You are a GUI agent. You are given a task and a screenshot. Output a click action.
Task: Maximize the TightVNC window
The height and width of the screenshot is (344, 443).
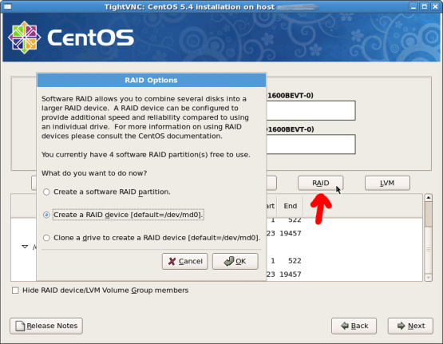pyautogui.click(x=425, y=6)
